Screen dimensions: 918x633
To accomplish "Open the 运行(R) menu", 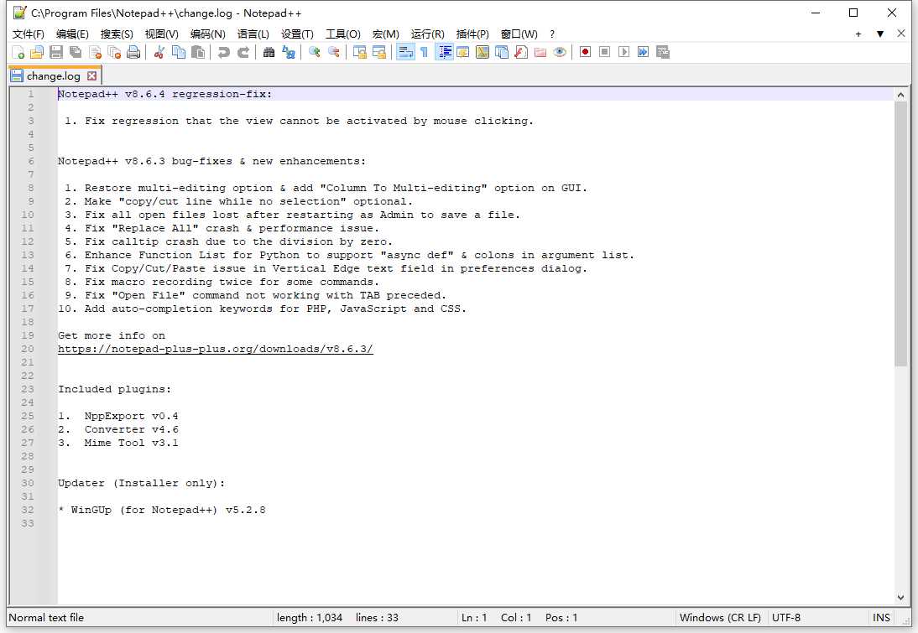I will 427,34.
